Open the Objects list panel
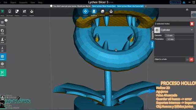The image size is (196, 110). 2,23
